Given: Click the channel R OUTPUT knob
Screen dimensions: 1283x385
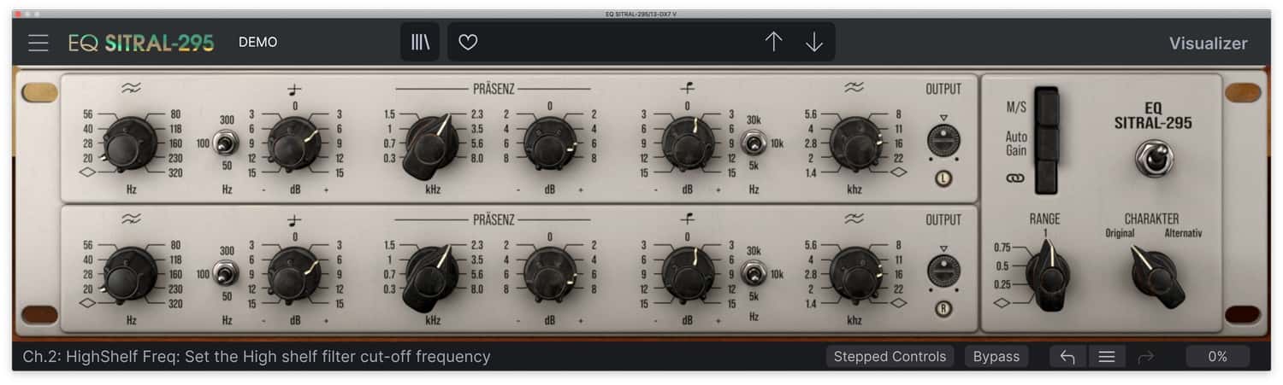Looking at the screenshot, I should click(x=943, y=271).
